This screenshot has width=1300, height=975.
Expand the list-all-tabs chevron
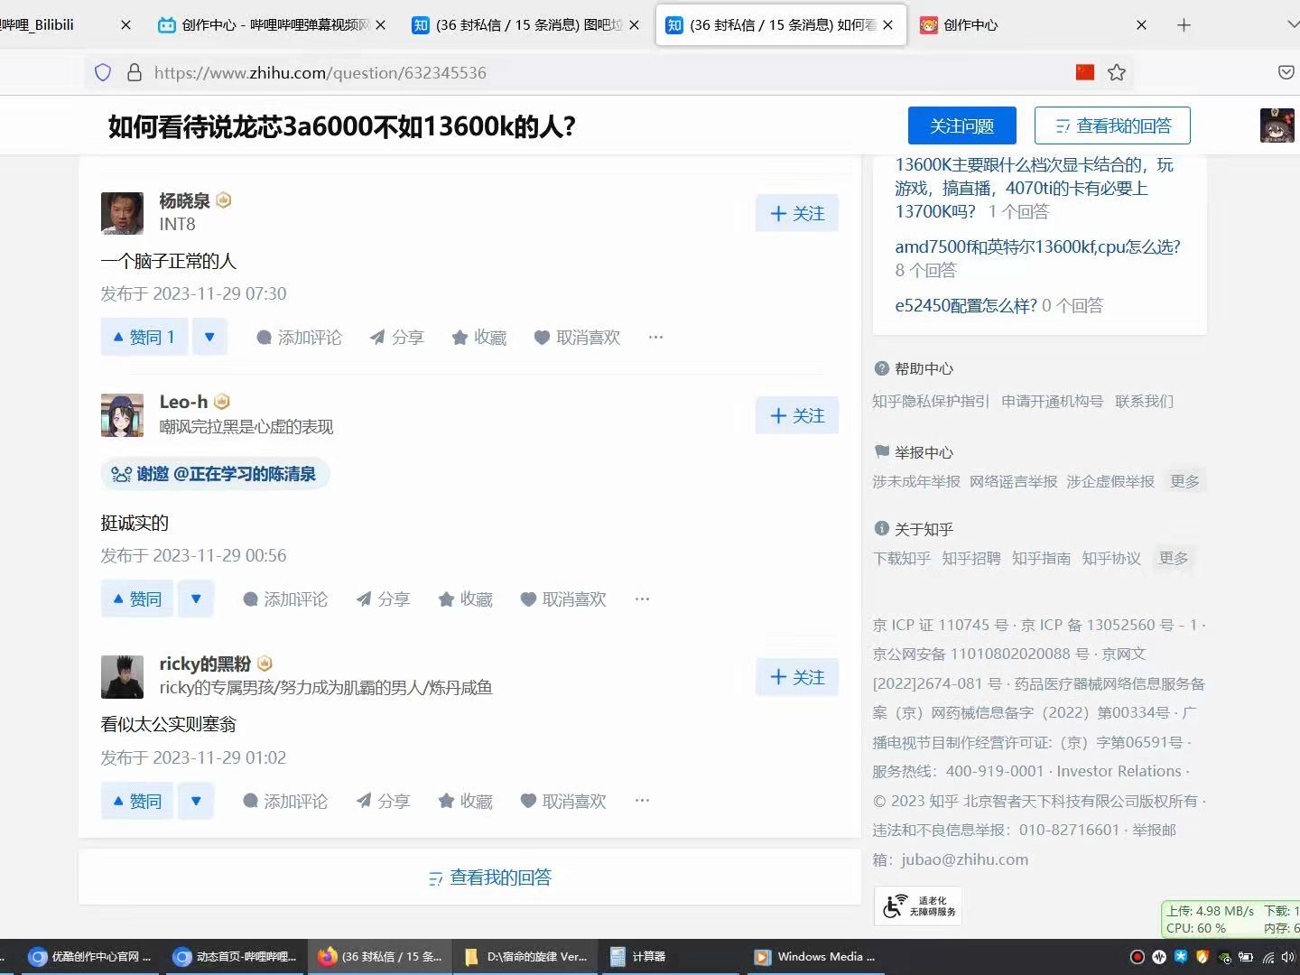click(1292, 25)
